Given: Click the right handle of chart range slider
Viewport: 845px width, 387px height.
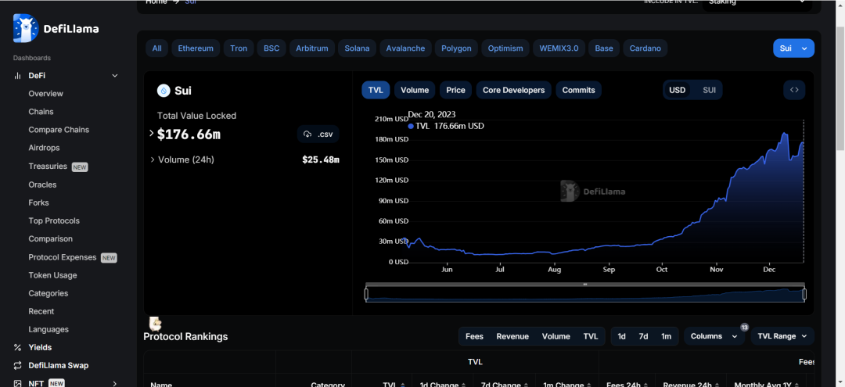Looking at the screenshot, I should [804, 294].
